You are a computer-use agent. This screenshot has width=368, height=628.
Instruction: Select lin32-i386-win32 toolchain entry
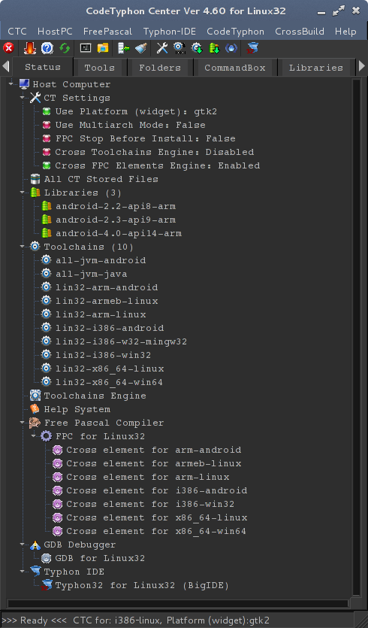coord(103,355)
